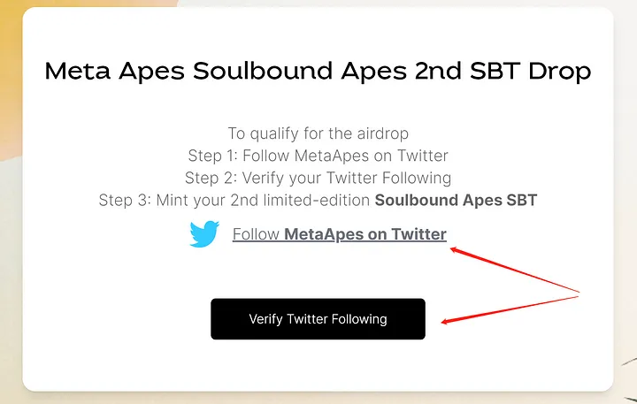Click the word Twitter in the Step 1 line
The image size is (637, 404).
(418, 156)
